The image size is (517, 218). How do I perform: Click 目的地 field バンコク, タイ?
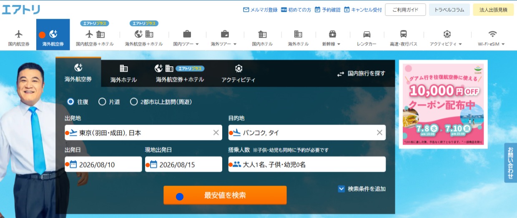pyautogui.click(x=307, y=133)
